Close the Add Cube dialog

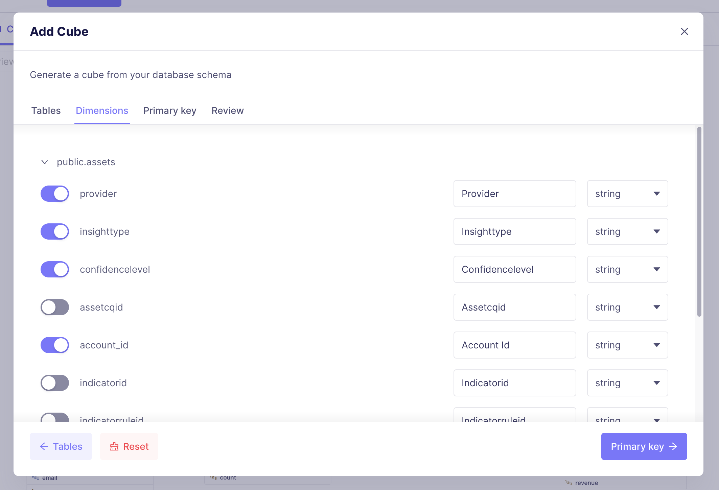684,31
